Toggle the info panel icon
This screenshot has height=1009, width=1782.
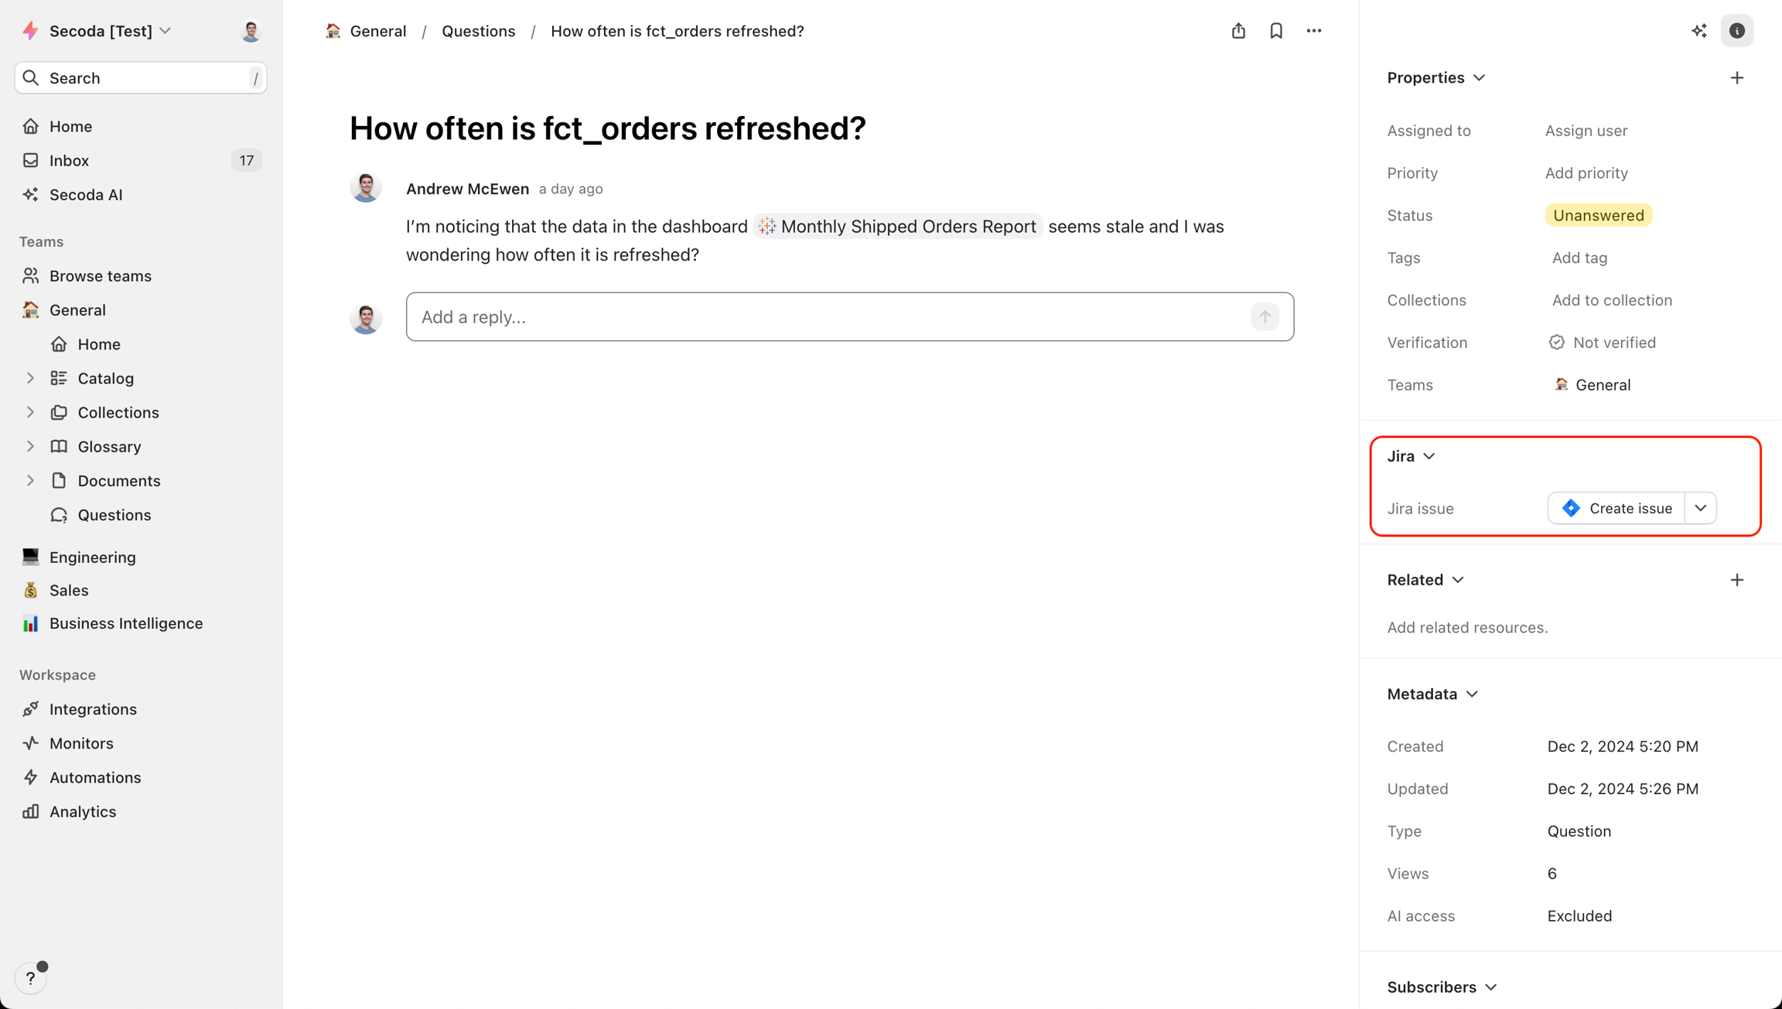[1736, 31]
